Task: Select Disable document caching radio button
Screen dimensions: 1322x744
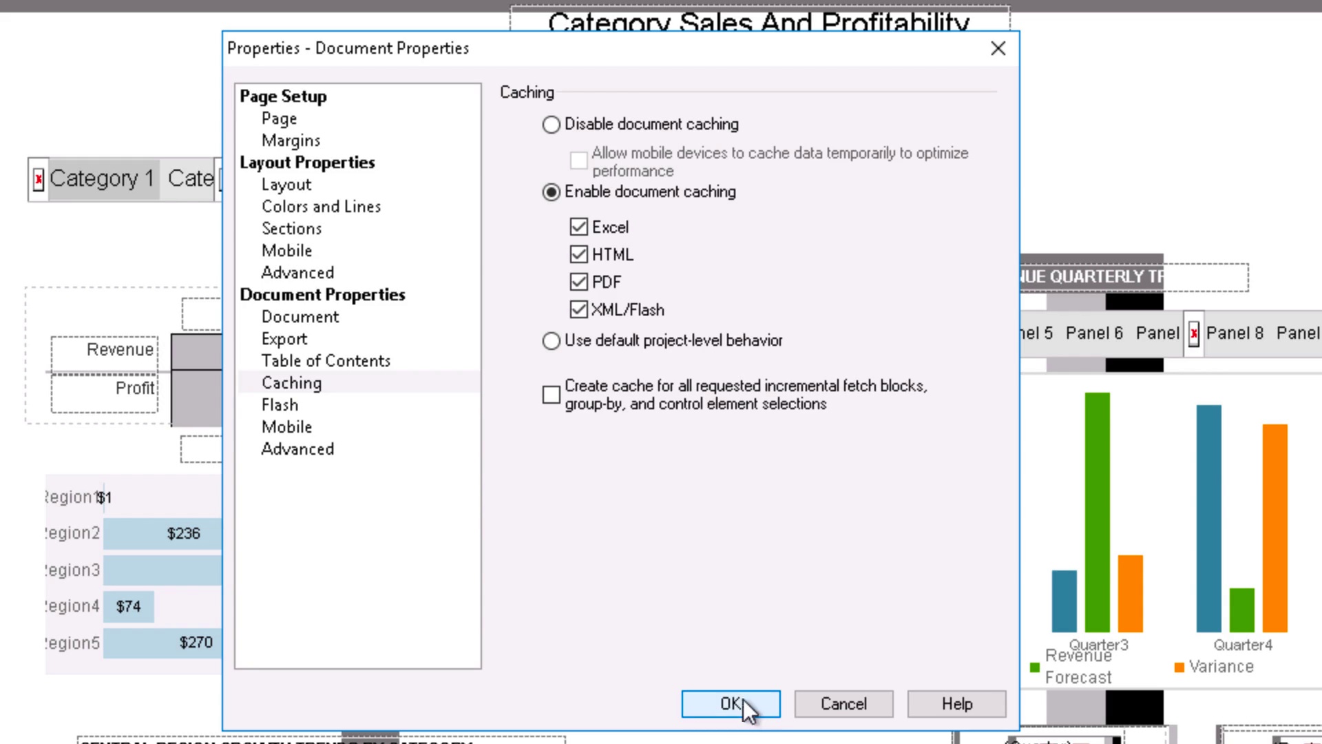Action: (x=551, y=125)
